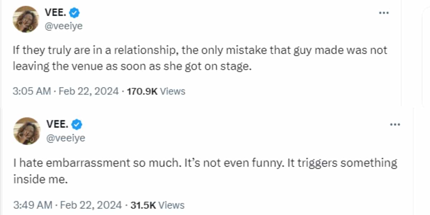Click the word Views beside 170.9K

pos(172,91)
